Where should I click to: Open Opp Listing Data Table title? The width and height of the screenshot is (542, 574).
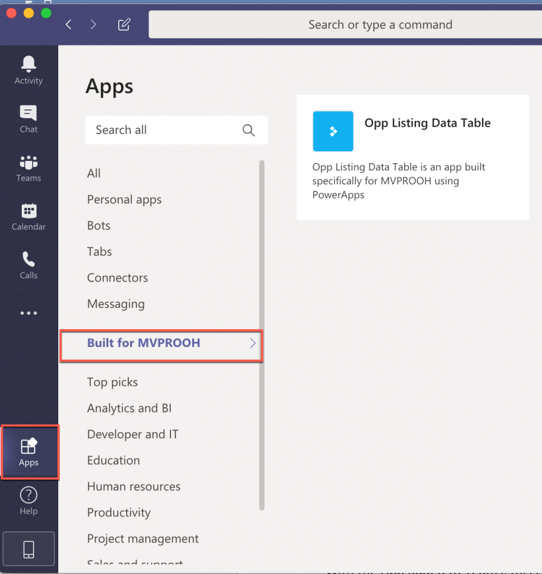click(428, 123)
